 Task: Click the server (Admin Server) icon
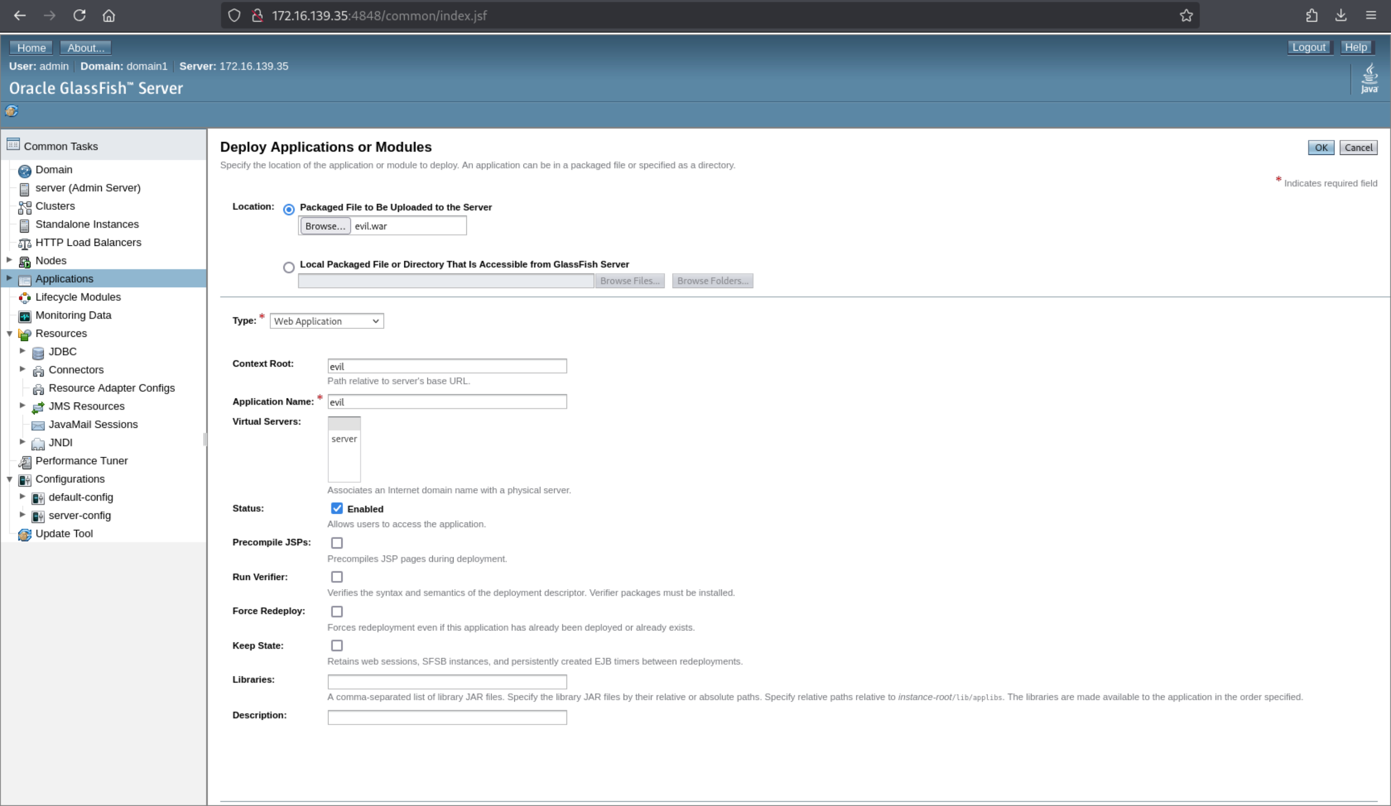pyautogui.click(x=24, y=189)
